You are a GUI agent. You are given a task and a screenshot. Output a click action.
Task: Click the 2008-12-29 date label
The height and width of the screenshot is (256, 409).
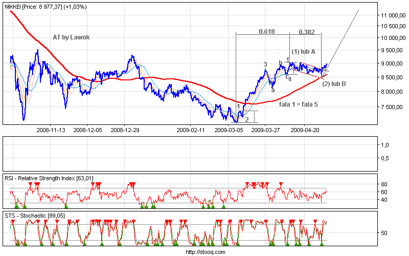[x=125, y=130]
